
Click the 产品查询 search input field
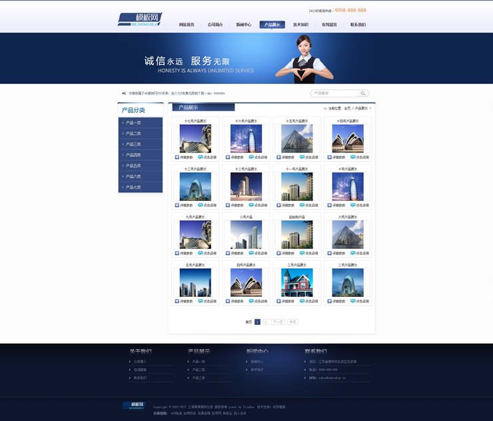tap(334, 93)
